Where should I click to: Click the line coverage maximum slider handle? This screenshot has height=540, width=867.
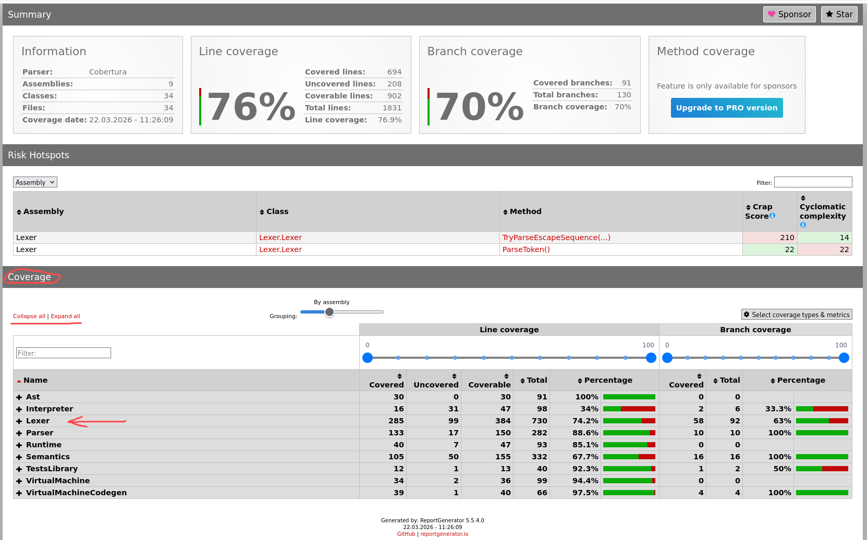point(651,358)
